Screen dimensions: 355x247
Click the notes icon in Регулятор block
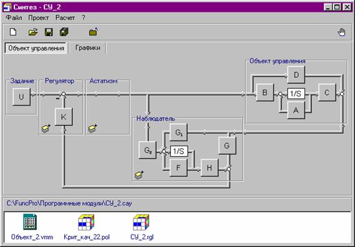pyautogui.click(x=46, y=128)
